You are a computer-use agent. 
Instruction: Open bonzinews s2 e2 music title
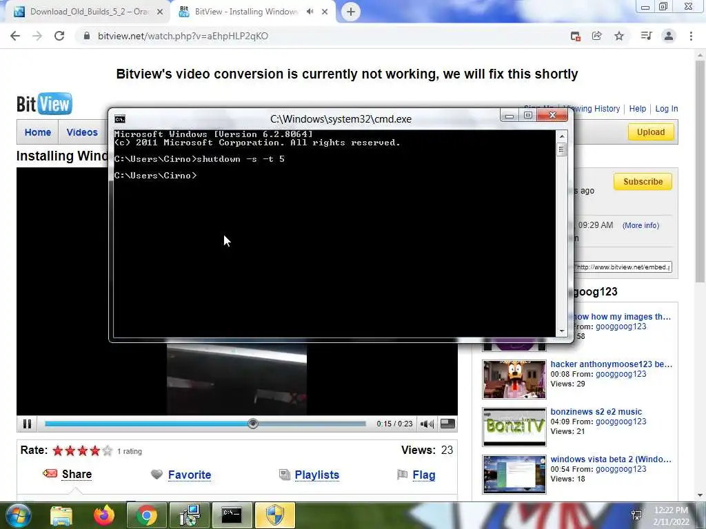tap(596, 412)
